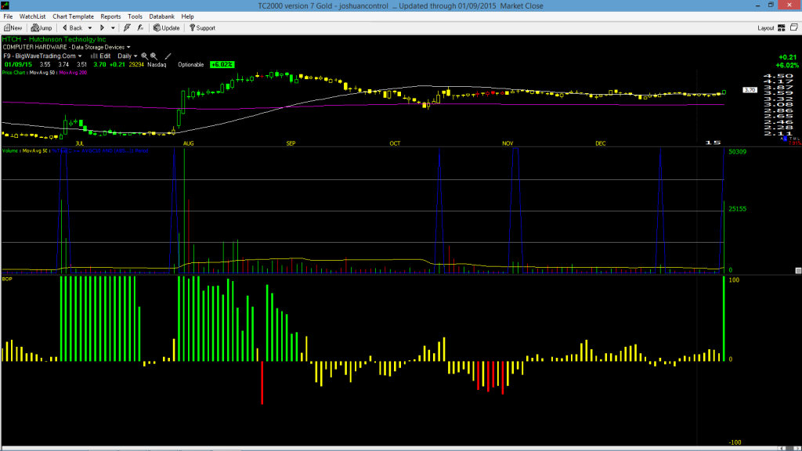Select the drawing line tool

[x=168, y=56]
